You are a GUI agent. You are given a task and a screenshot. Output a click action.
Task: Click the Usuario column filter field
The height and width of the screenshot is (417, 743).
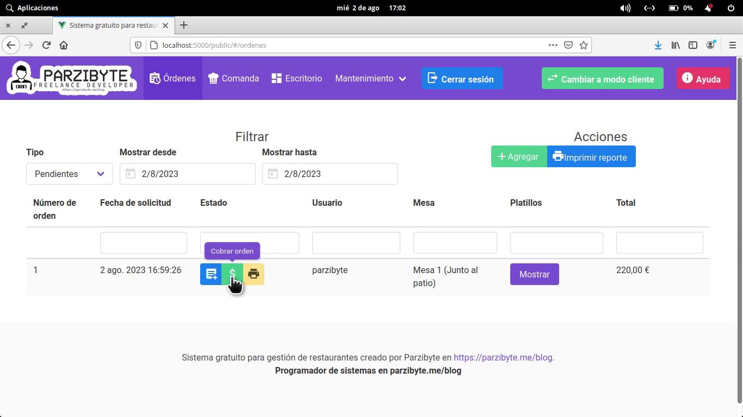pyautogui.click(x=356, y=243)
